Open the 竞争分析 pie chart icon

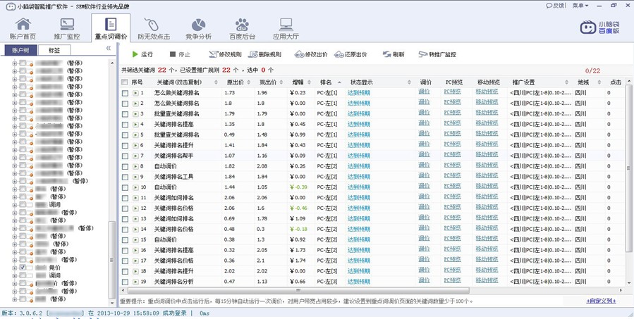[x=198, y=28]
